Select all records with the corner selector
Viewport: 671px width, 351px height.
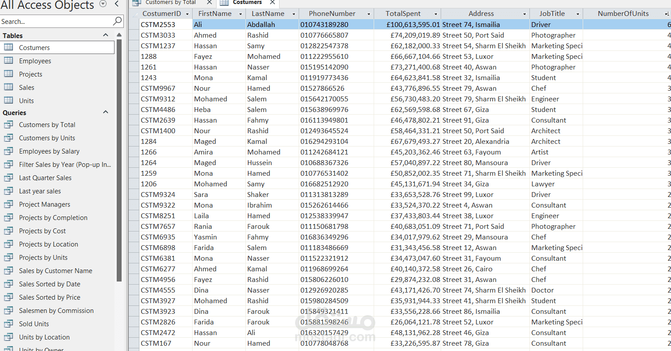click(134, 14)
